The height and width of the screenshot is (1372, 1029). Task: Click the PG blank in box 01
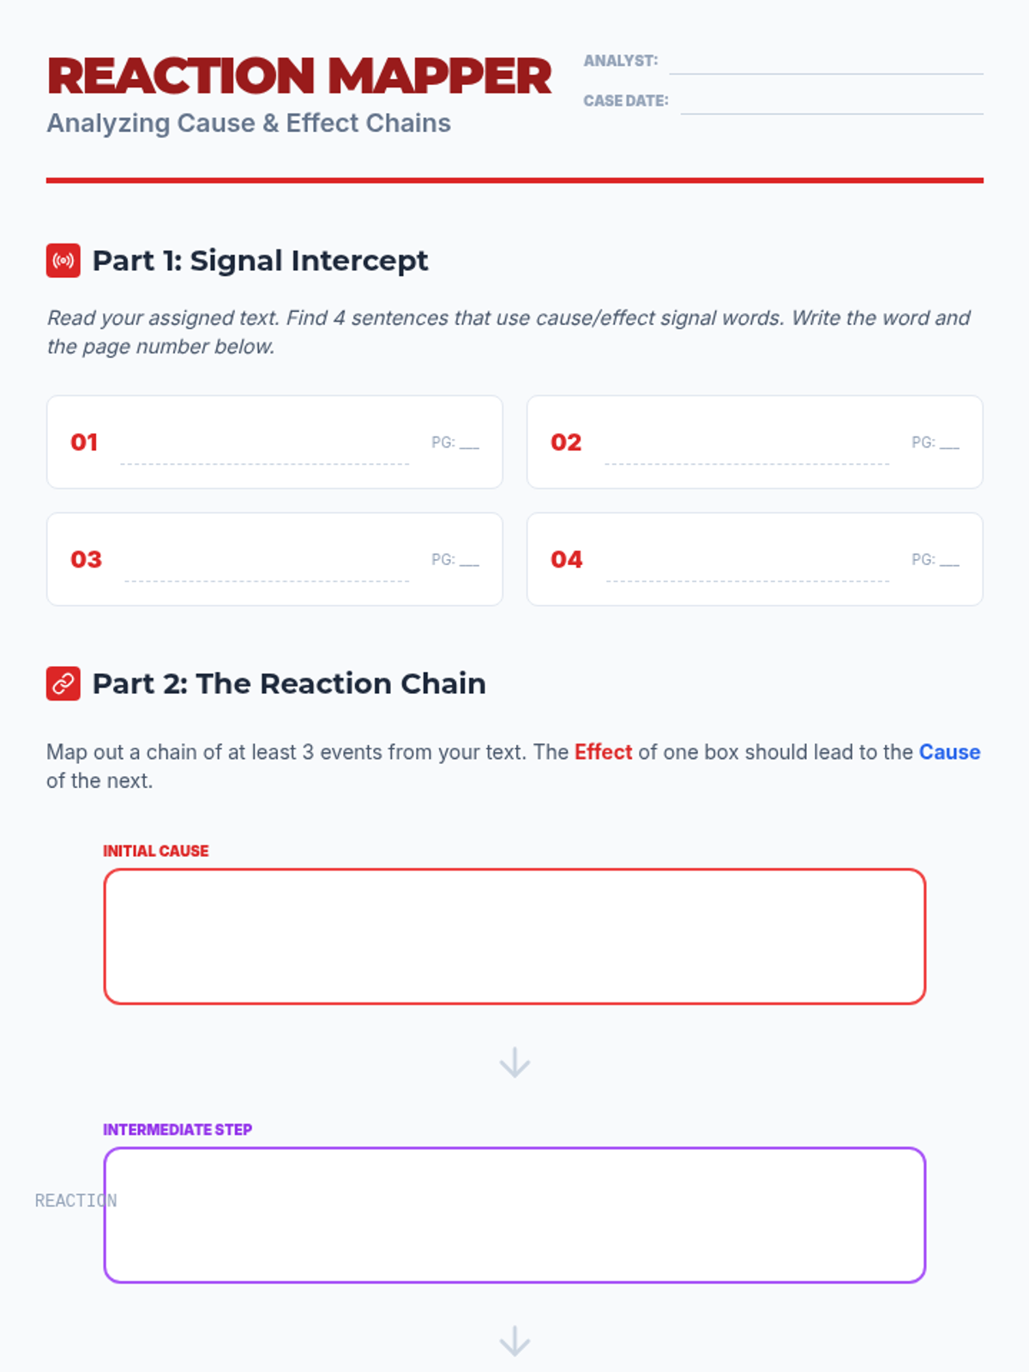pos(469,443)
